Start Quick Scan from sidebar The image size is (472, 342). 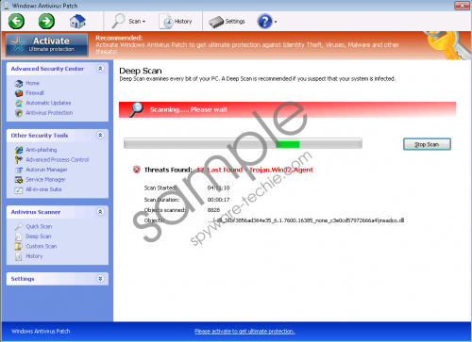coord(39,226)
